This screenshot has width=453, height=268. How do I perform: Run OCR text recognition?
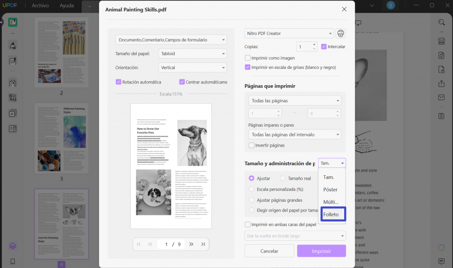click(x=441, y=41)
